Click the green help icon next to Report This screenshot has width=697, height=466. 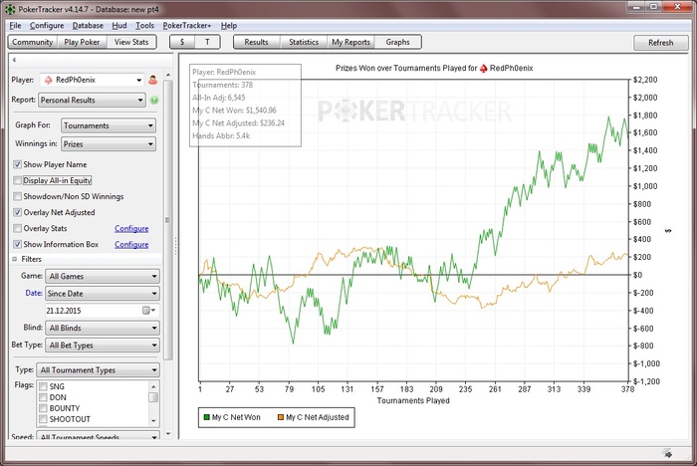click(x=154, y=100)
